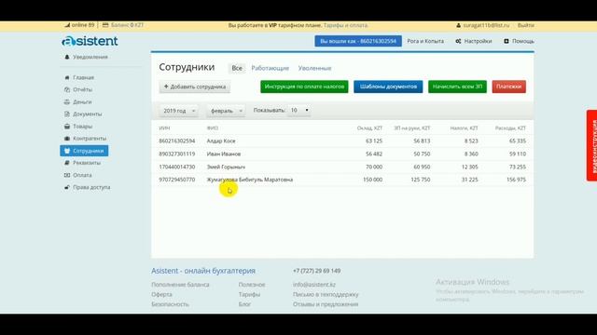The height and width of the screenshot is (335, 597).
Task: Click the Сотрудники people icon
Action: click(67, 151)
